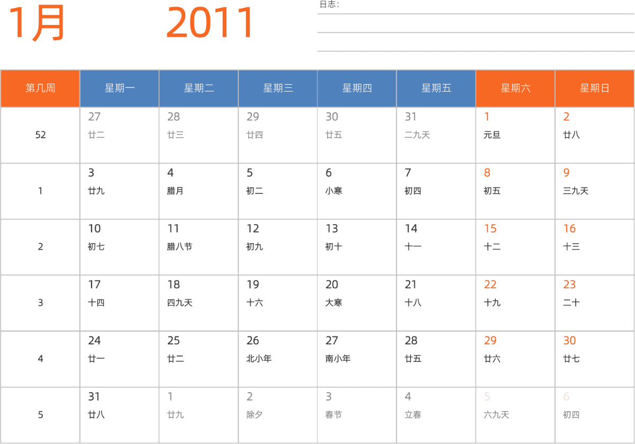Select January 10 labeled 初七
Image resolution: width=635 pixels, height=444 pixels.
point(120,247)
